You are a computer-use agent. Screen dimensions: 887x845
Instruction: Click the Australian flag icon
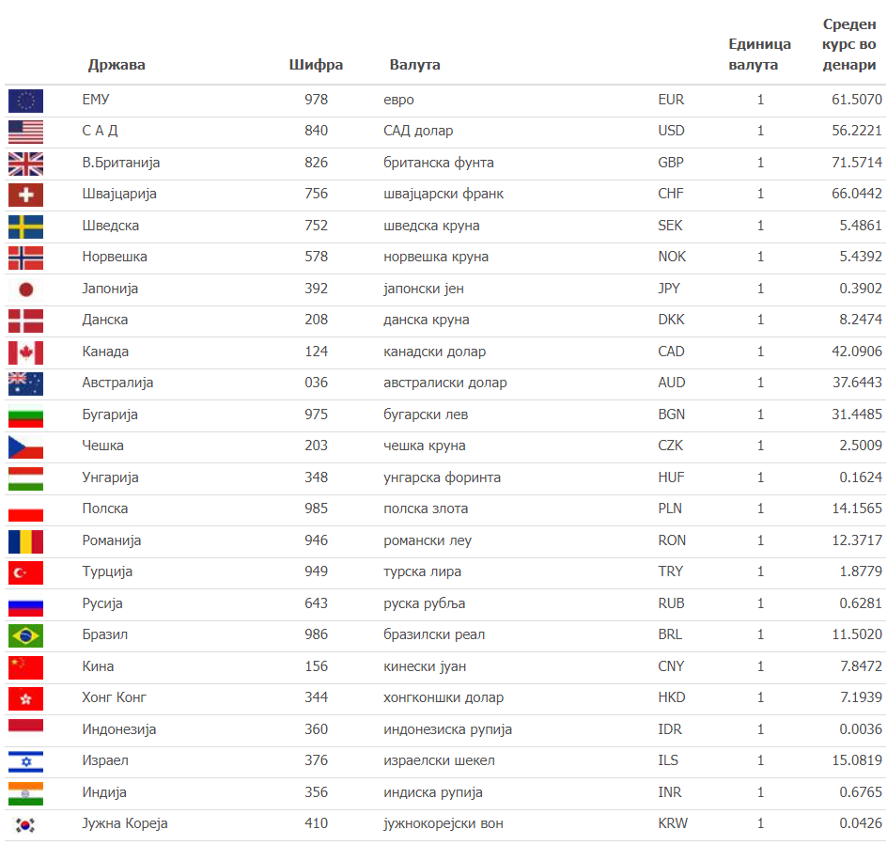pos(25,383)
